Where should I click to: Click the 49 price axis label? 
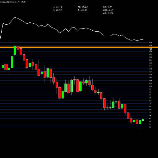point(150,118)
